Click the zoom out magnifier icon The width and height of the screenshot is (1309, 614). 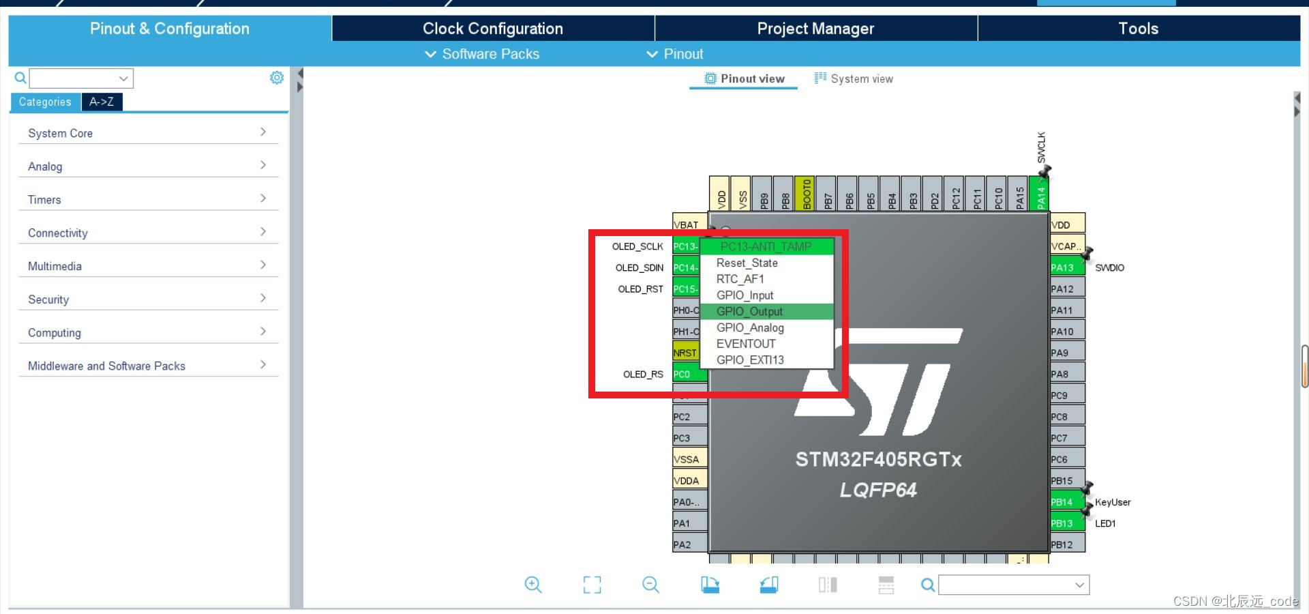pyautogui.click(x=651, y=585)
